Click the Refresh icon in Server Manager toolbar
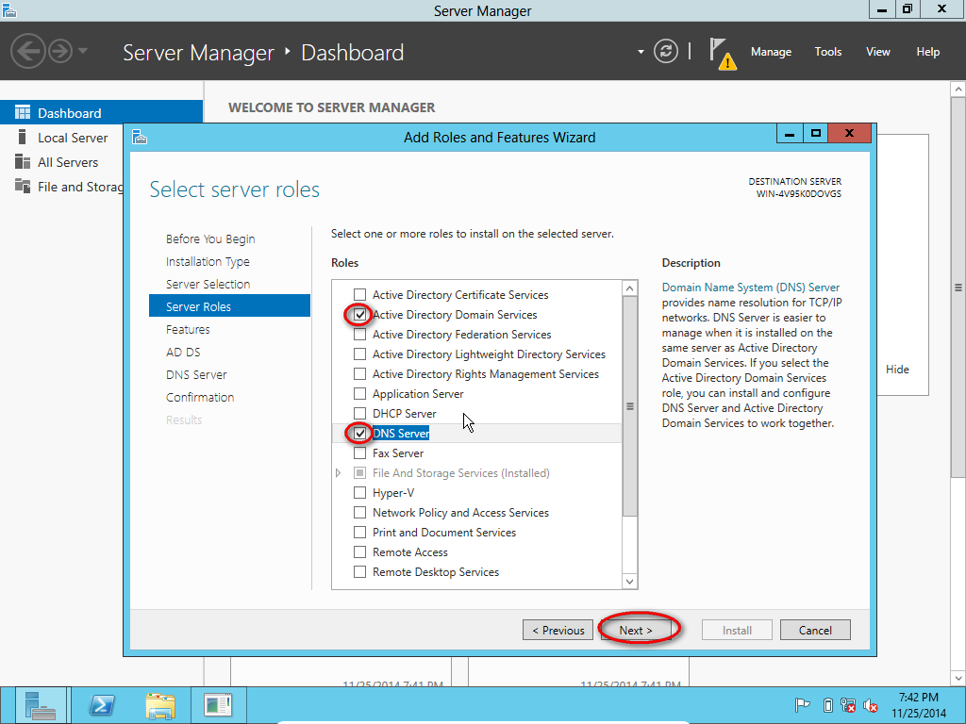Viewport: 966px width, 724px height. (x=666, y=52)
